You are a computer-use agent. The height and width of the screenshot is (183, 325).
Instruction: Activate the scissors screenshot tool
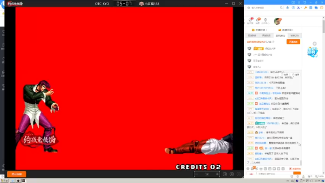[x=298, y=8]
